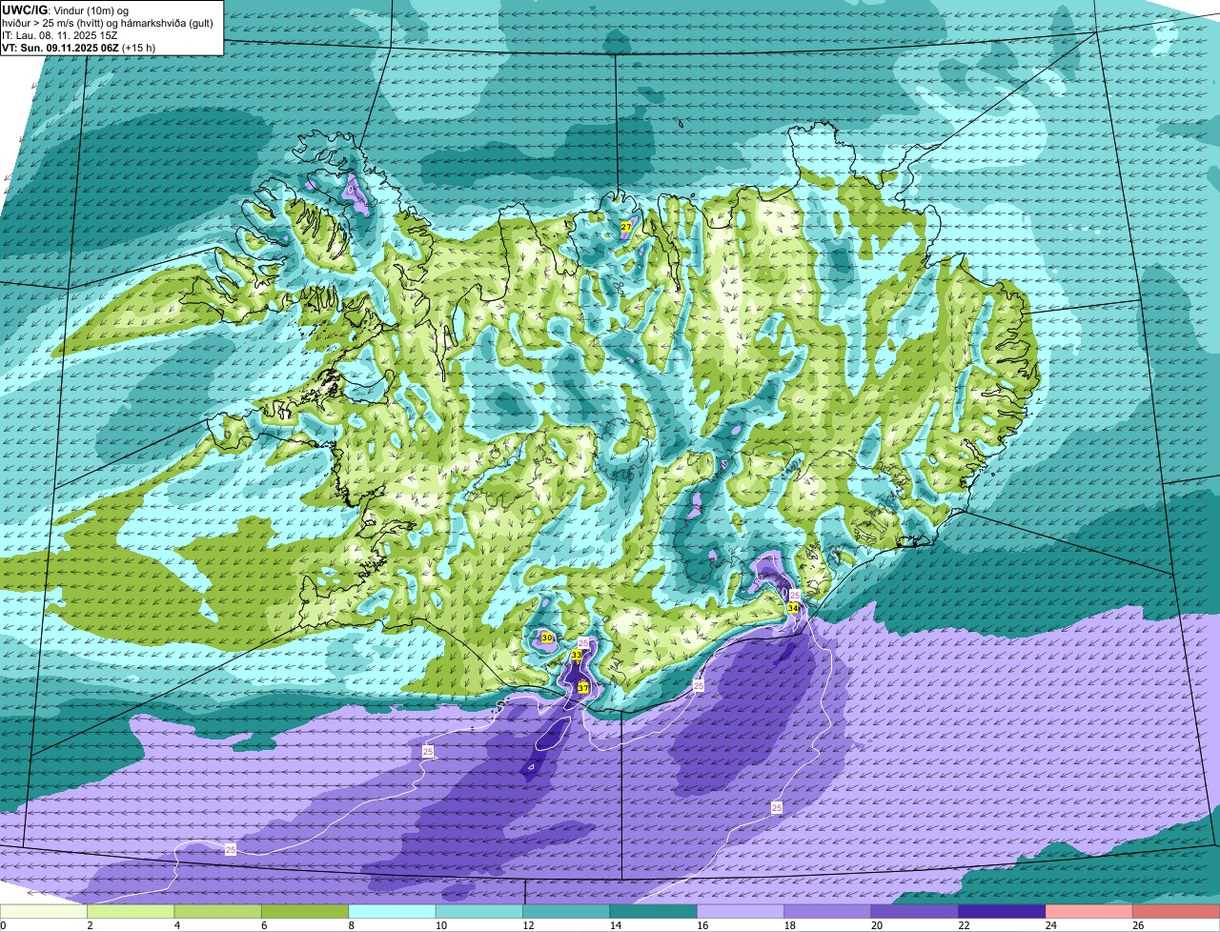Select the pale cyan 8–10 m/s swatch
The image size is (1220, 932).
[x=393, y=911]
